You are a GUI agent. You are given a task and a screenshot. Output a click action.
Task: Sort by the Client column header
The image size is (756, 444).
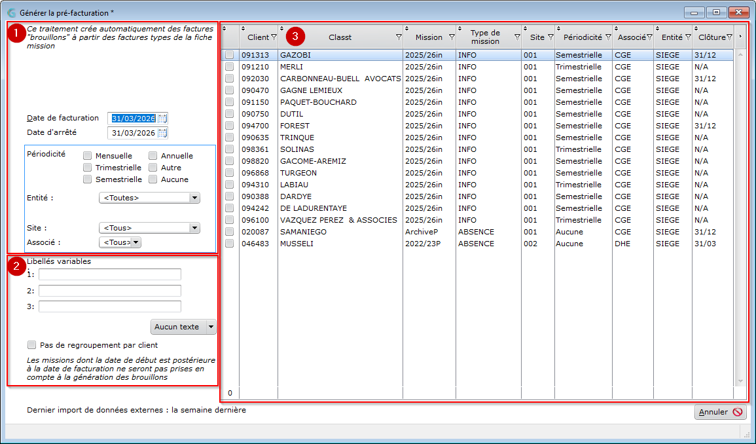(258, 37)
